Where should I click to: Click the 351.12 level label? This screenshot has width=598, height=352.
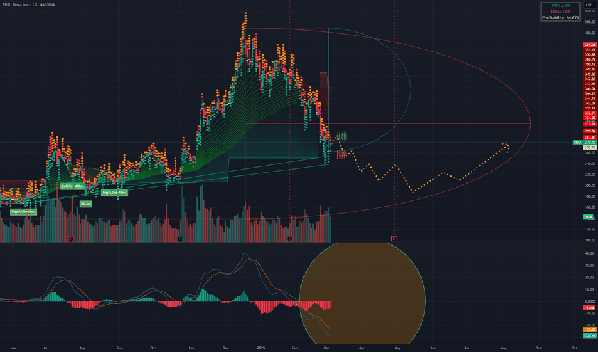point(590,50)
